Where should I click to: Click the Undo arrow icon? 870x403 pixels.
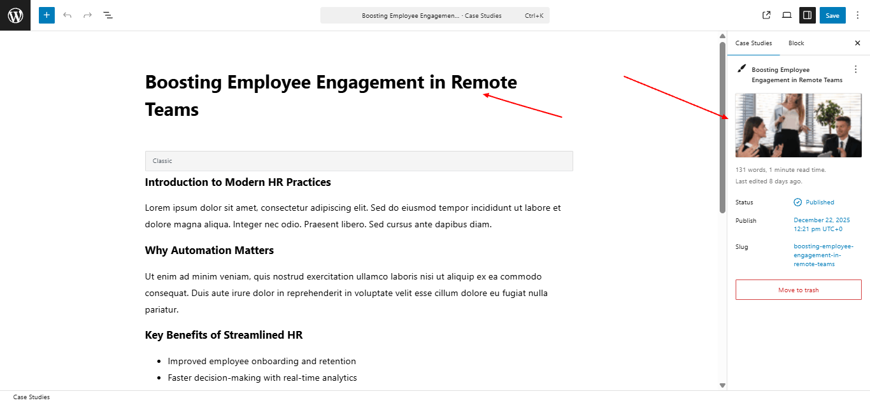(68, 15)
